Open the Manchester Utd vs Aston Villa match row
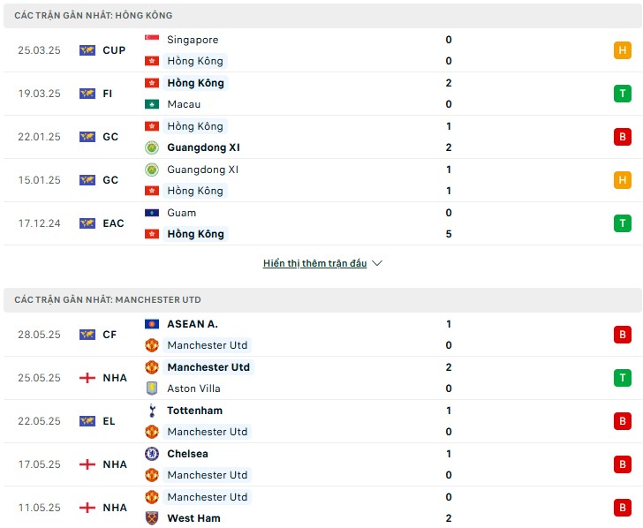 pyautogui.click(x=321, y=378)
